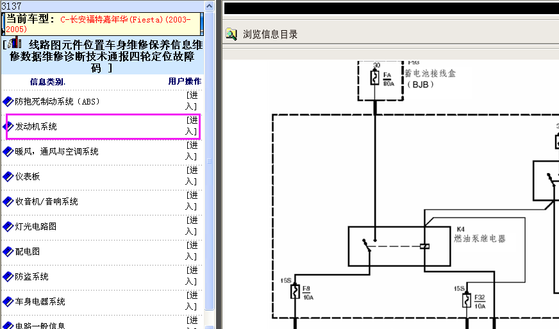559x329 pixels.
Task: Select the 防盗系统 category text
Action: [31, 276]
